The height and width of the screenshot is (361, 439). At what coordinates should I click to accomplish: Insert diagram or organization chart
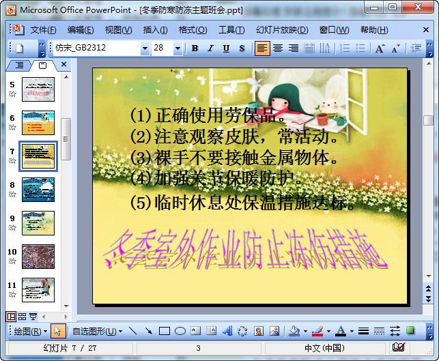tap(242, 332)
